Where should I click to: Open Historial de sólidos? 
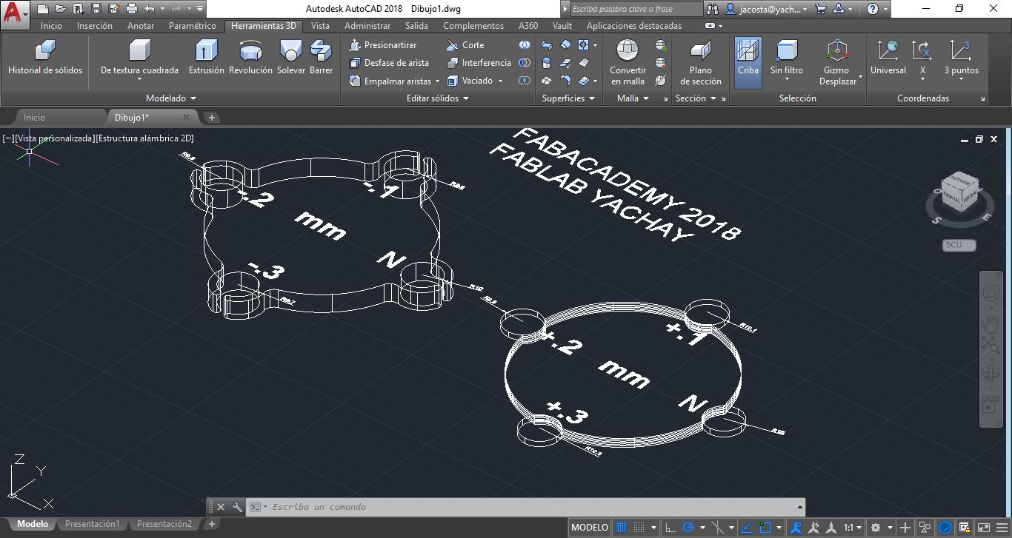coord(45,58)
